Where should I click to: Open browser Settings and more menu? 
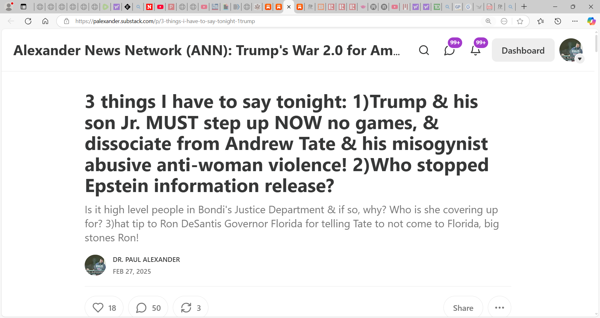(575, 21)
